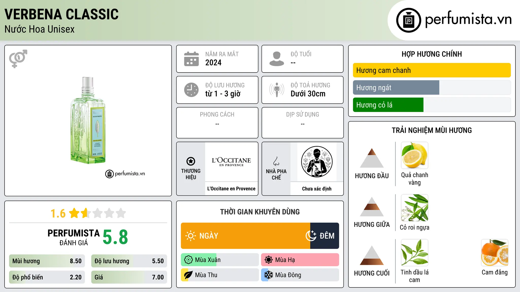Click the perfumer illustration above Chưa xác định
This screenshot has height=292, width=520.
317,162
